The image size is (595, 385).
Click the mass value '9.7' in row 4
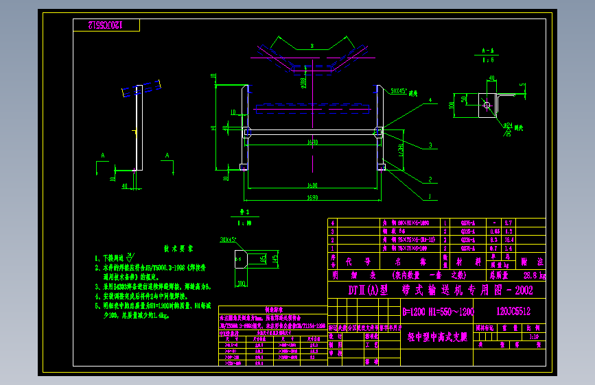pos(508,223)
